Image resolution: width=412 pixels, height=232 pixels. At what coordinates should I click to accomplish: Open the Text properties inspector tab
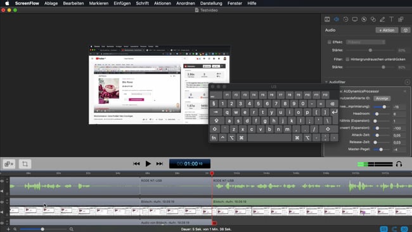point(391,19)
